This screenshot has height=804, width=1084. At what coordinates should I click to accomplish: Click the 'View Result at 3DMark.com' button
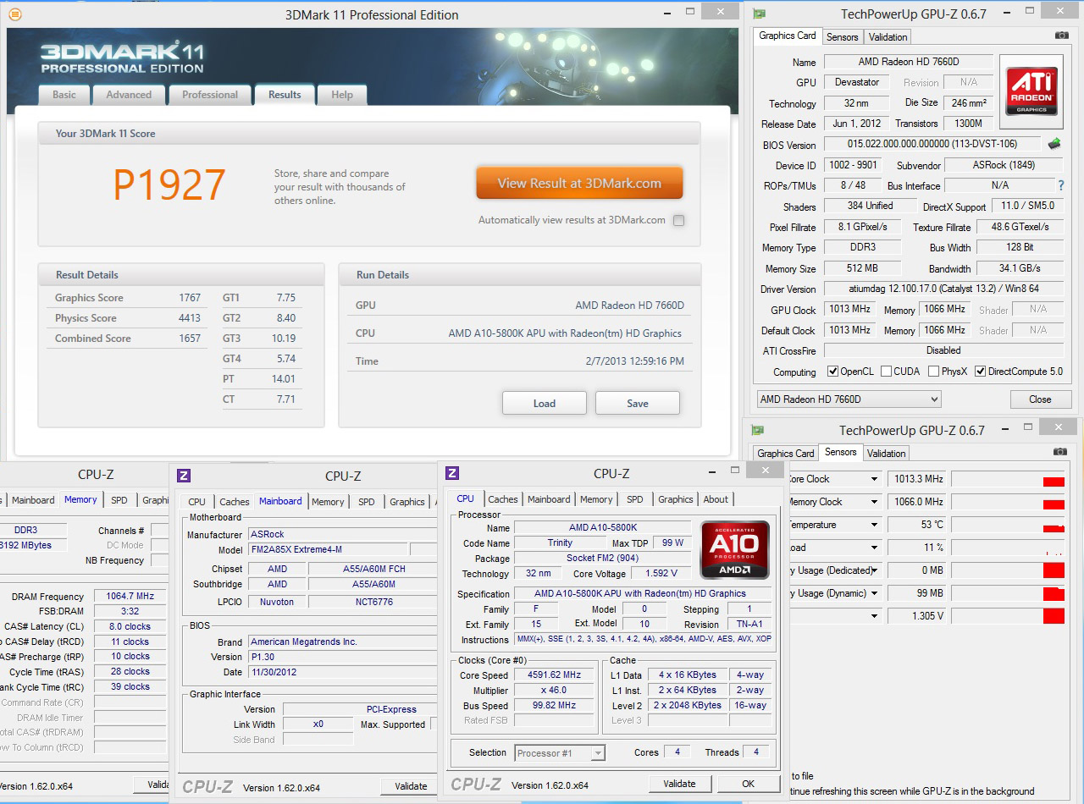(579, 183)
